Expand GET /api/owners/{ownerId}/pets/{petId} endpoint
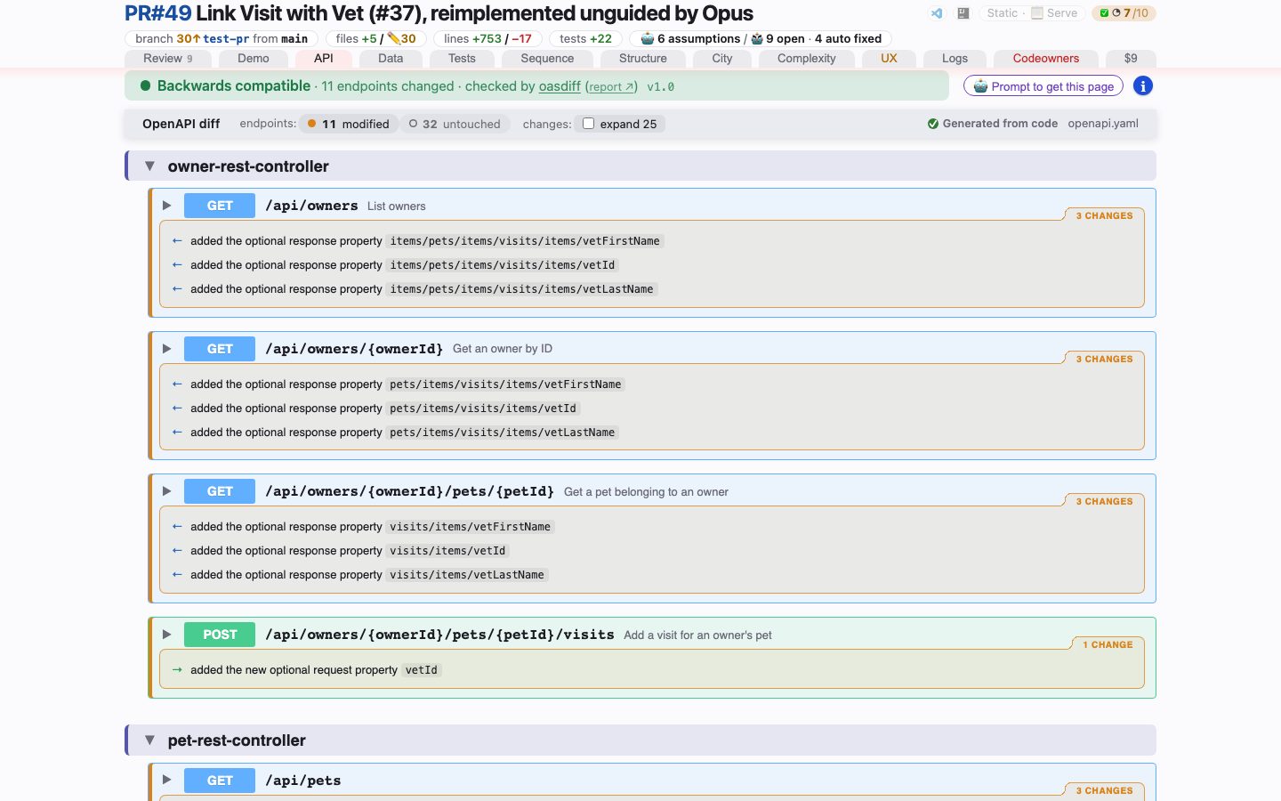The width and height of the screenshot is (1281, 801). pyautogui.click(x=166, y=491)
